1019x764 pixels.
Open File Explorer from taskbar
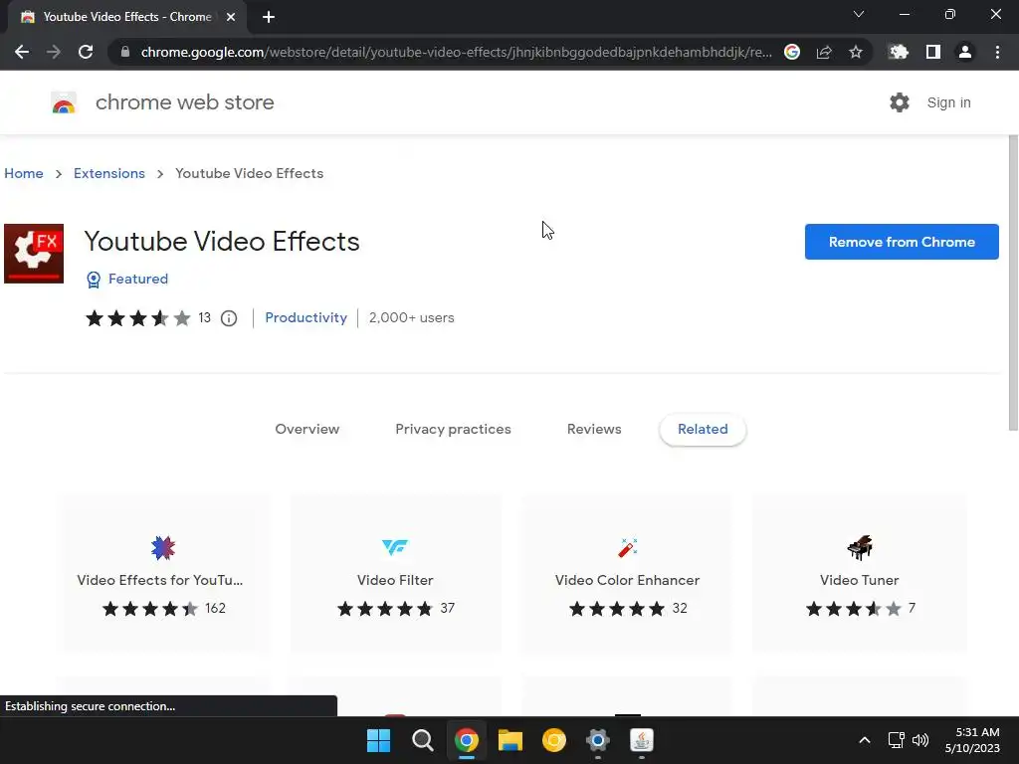coord(510,740)
